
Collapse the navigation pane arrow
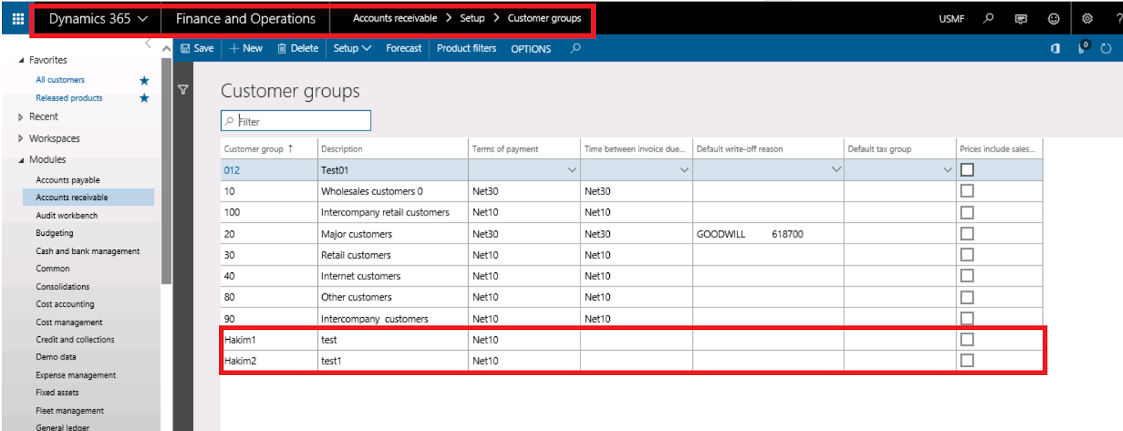pyautogui.click(x=148, y=44)
